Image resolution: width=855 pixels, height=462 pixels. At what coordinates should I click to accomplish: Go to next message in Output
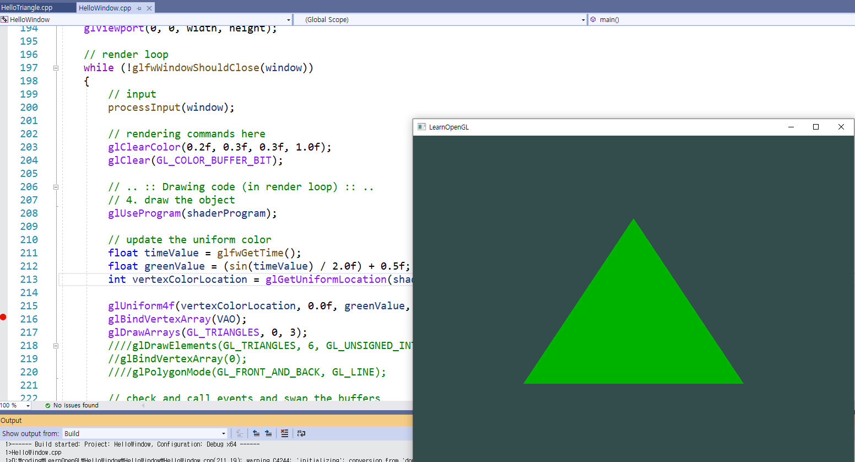[268, 433]
